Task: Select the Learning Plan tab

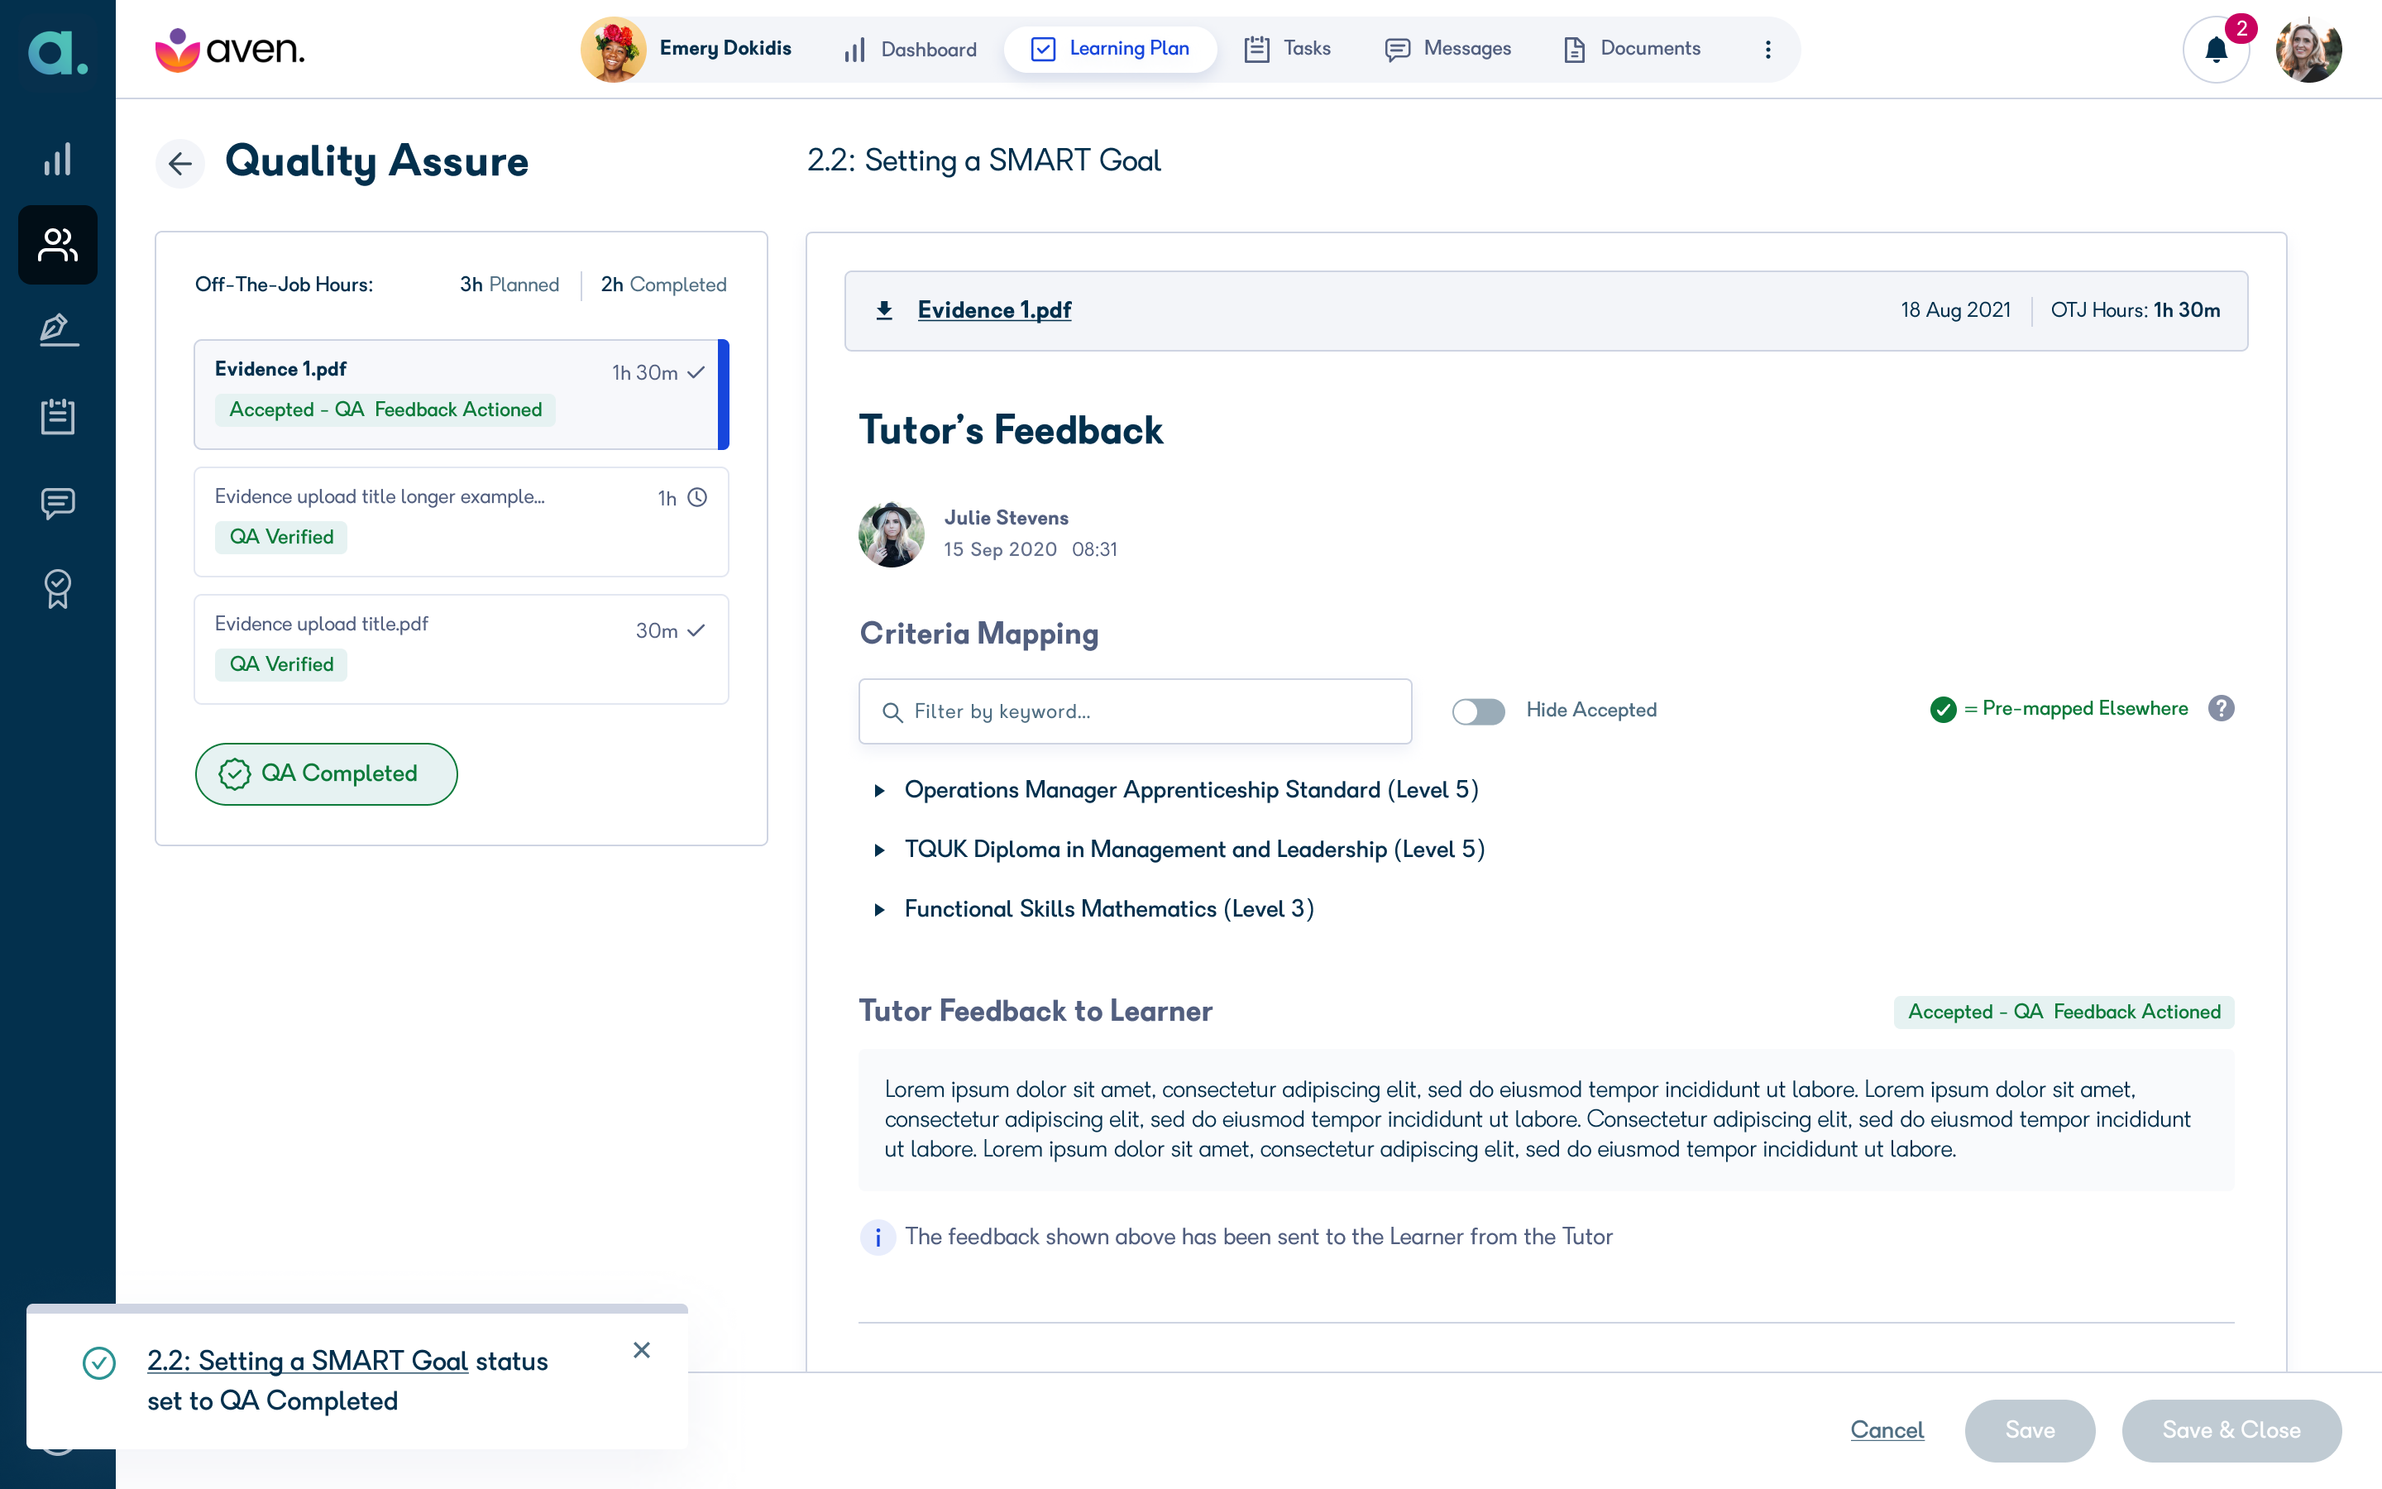Action: (x=1109, y=50)
